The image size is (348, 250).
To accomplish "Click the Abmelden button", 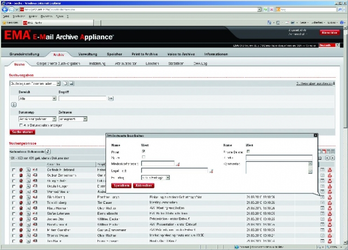I will pyautogui.click(x=330, y=33).
